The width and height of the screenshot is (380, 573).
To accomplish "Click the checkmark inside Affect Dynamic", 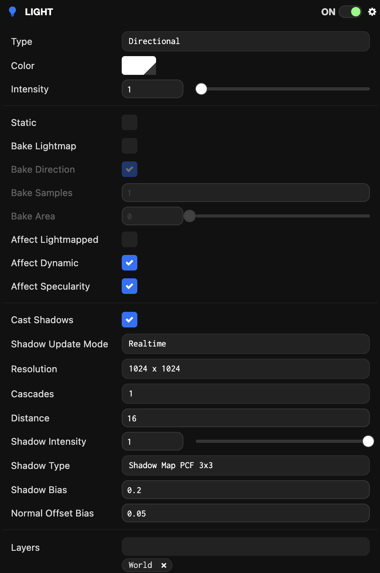I will tap(129, 263).
